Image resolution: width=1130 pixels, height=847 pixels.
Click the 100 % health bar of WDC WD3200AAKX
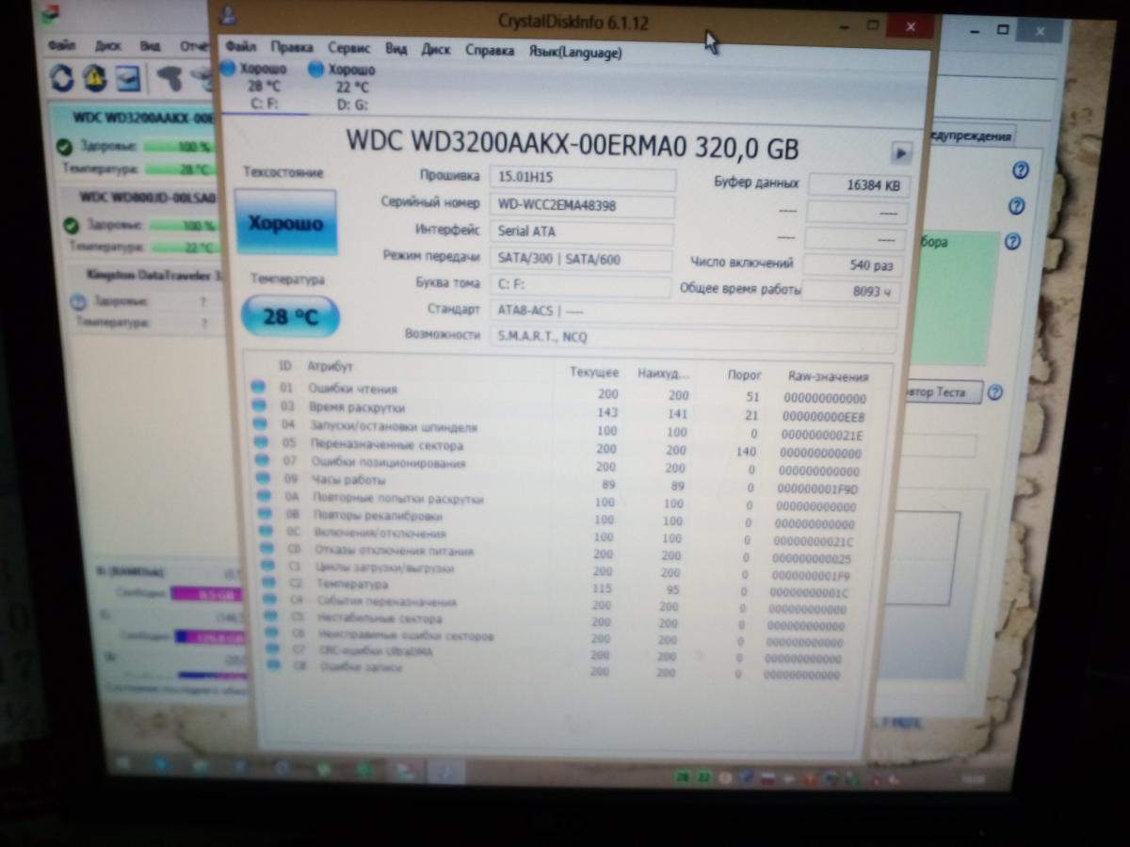(x=181, y=148)
